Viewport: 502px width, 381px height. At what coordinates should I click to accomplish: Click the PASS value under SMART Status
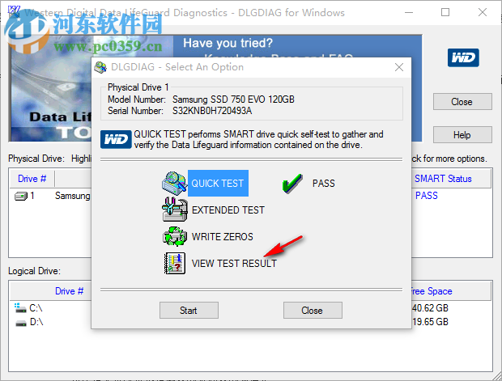point(426,196)
